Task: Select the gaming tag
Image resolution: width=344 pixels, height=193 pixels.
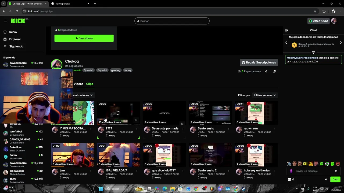Action: point(116,70)
